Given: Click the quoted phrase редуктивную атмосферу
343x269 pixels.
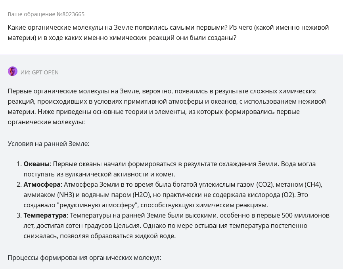Looking at the screenshot, I should (x=98, y=205).
